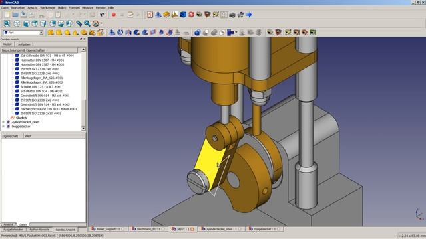Open the Datei menu

tap(5, 7)
